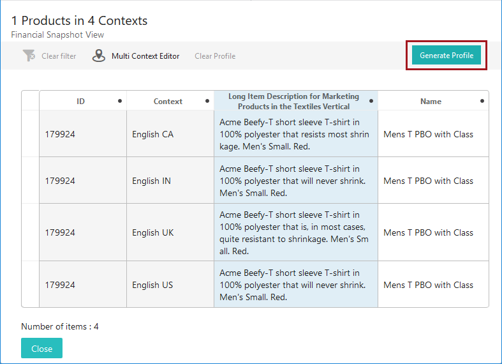Select the row selector for English US
The width and height of the screenshot is (502, 364).
pyautogui.click(x=31, y=285)
